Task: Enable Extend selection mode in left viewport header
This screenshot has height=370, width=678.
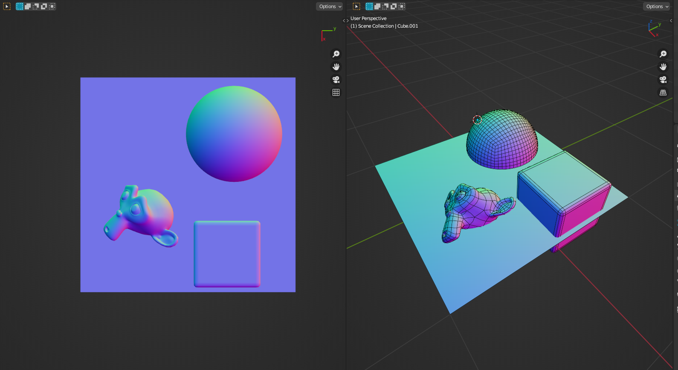Action: [x=28, y=6]
